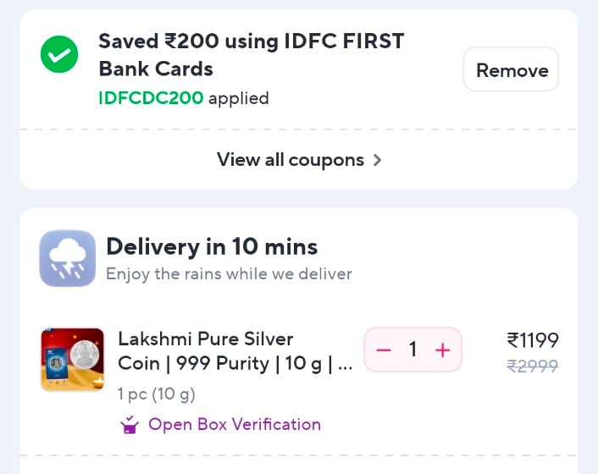Click the IDFCDC200 coupon code text
This screenshot has height=474, width=598.
point(151,98)
